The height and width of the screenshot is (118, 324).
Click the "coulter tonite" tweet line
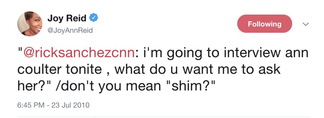(60, 70)
